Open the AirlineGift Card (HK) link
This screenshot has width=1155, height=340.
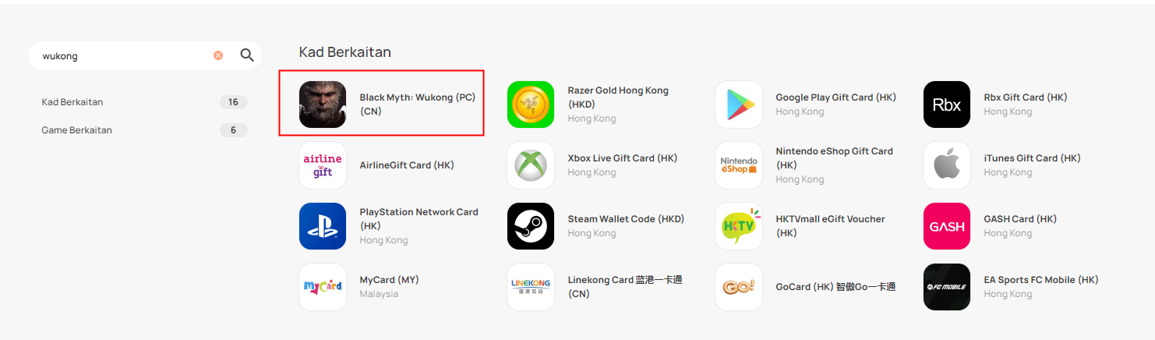click(x=407, y=165)
